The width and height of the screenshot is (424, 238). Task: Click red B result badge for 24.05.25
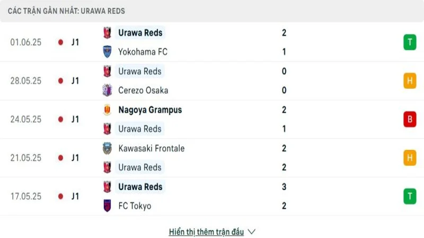coord(409,120)
